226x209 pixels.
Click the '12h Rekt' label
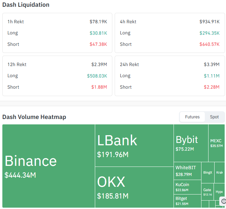pos(17,64)
